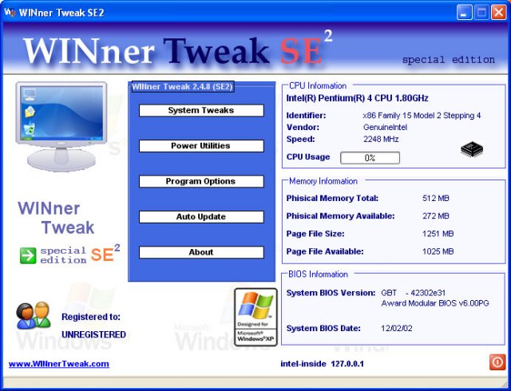This screenshot has height=391, width=511.
Task: Click the 1025 MB page file available
Action: [438, 251]
